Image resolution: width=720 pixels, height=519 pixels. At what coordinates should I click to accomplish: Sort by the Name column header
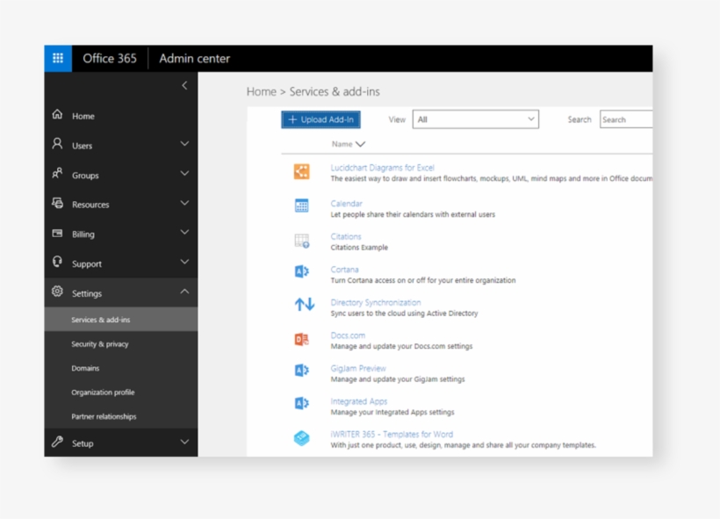pyautogui.click(x=348, y=144)
